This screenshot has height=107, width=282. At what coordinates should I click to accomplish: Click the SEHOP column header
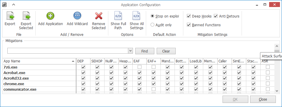click(x=97, y=61)
